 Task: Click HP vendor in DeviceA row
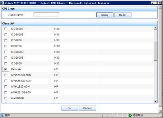click(x=56, y=69)
